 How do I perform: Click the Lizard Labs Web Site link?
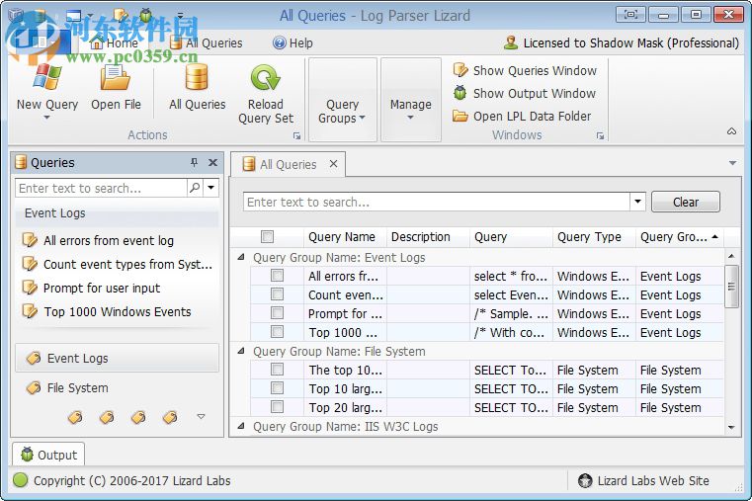click(643, 480)
